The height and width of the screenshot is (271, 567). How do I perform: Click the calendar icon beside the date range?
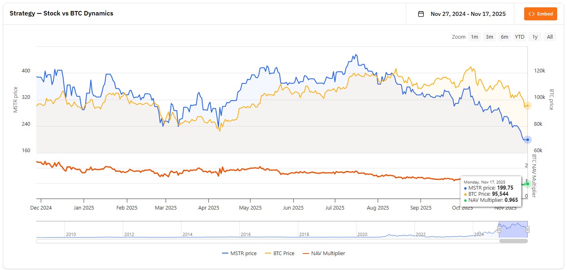(421, 14)
